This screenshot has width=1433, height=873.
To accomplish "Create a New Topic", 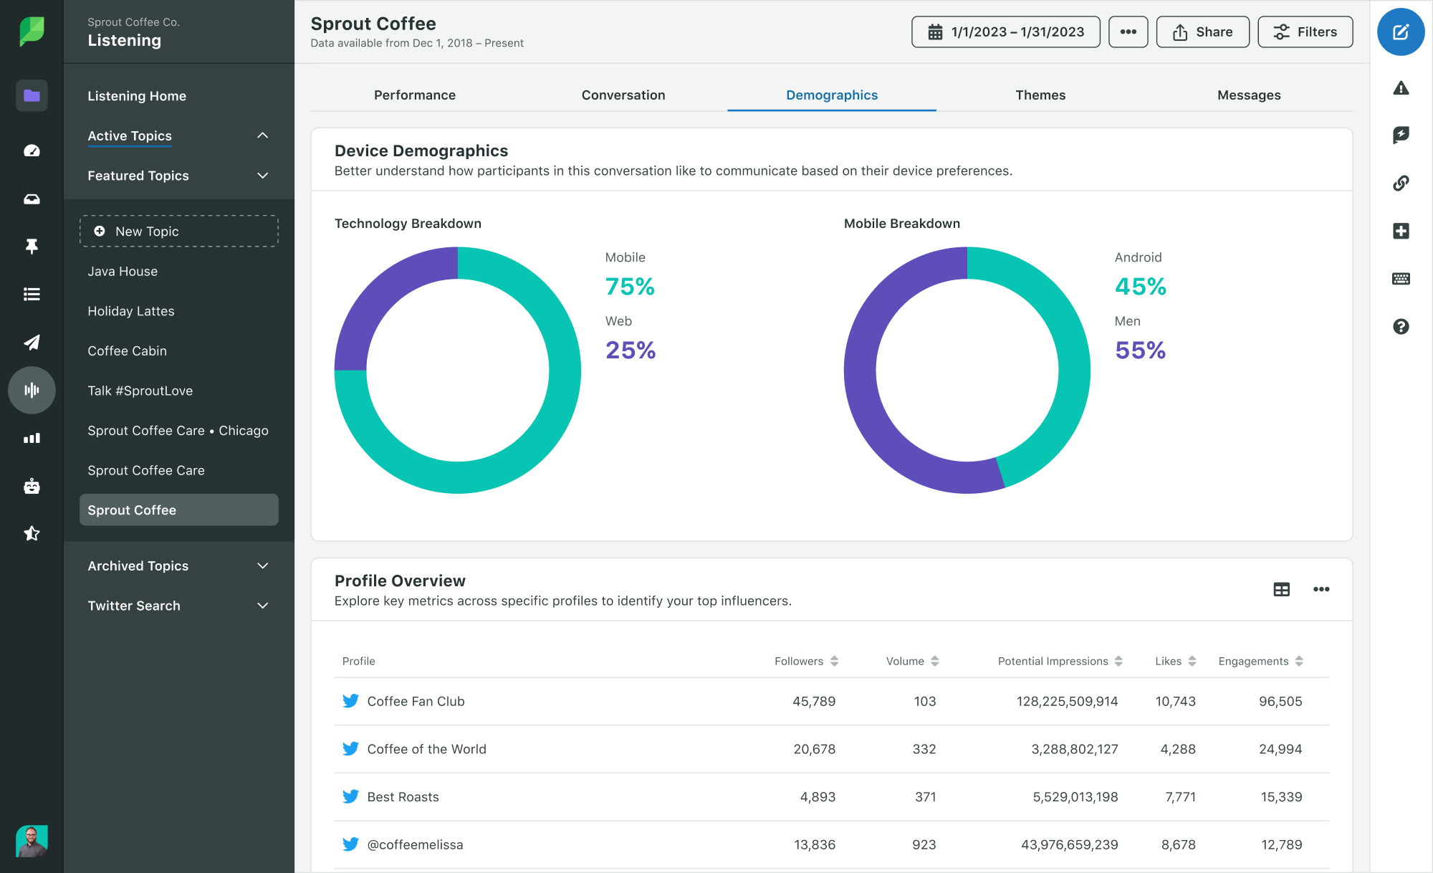I will tap(178, 231).
